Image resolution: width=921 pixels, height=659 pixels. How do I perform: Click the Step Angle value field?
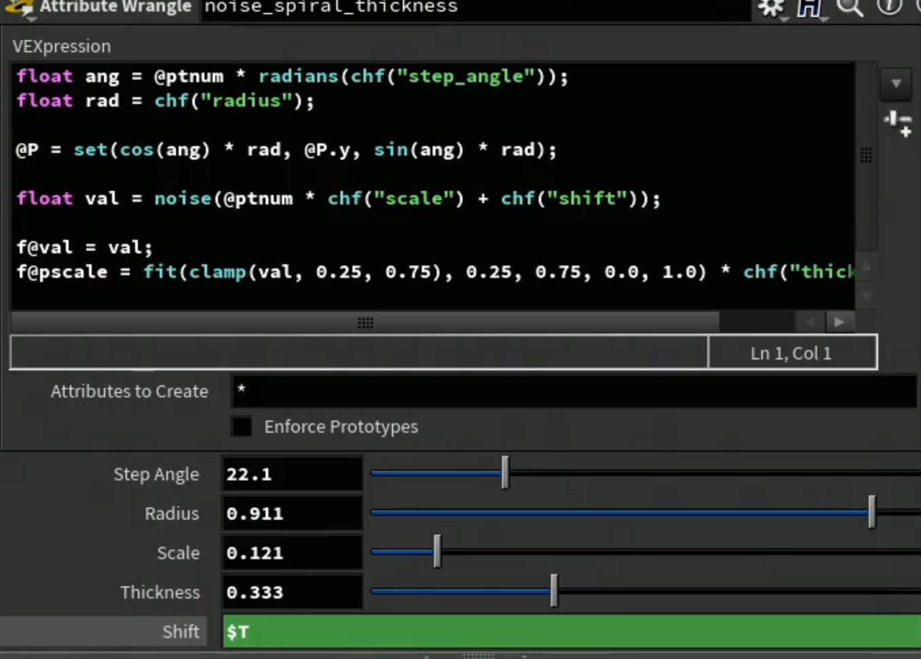(x=292, y=474)
